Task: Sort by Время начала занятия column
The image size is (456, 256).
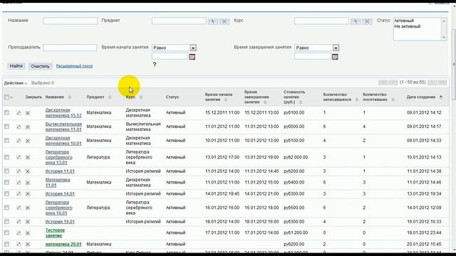Action: [226, 100]
